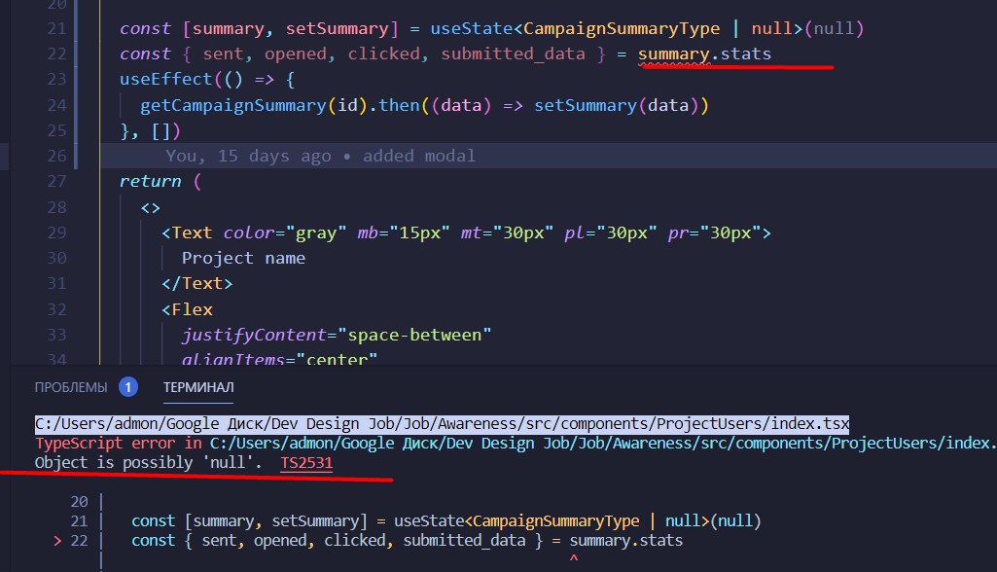997x572 pixels.
Task: Click 'clicked' in the destructured constants
Action: click(383, 54)
